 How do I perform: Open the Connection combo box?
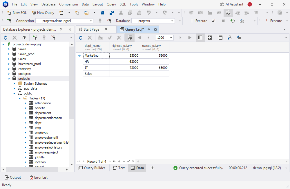click(x=64, y=21)
